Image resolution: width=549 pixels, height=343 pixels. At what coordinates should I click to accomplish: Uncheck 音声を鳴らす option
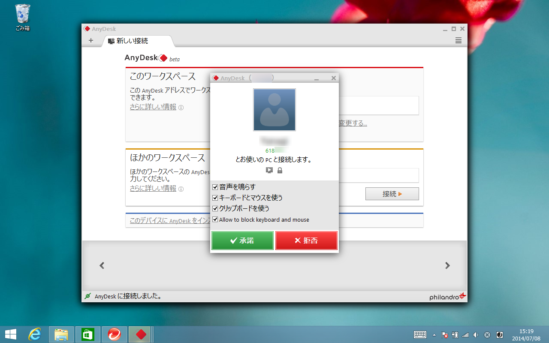pos(215,187)
